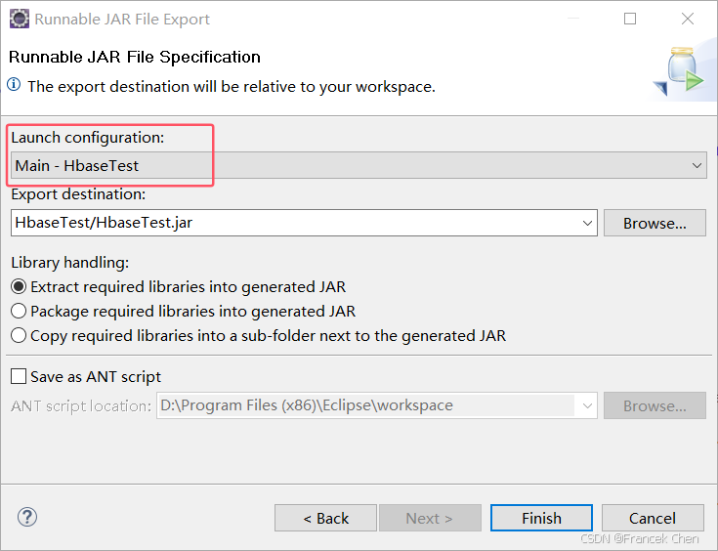Select Extract required libraries into generated JAR
The width and height of the screenshot is (718, 551).
[x=19, y=287]
